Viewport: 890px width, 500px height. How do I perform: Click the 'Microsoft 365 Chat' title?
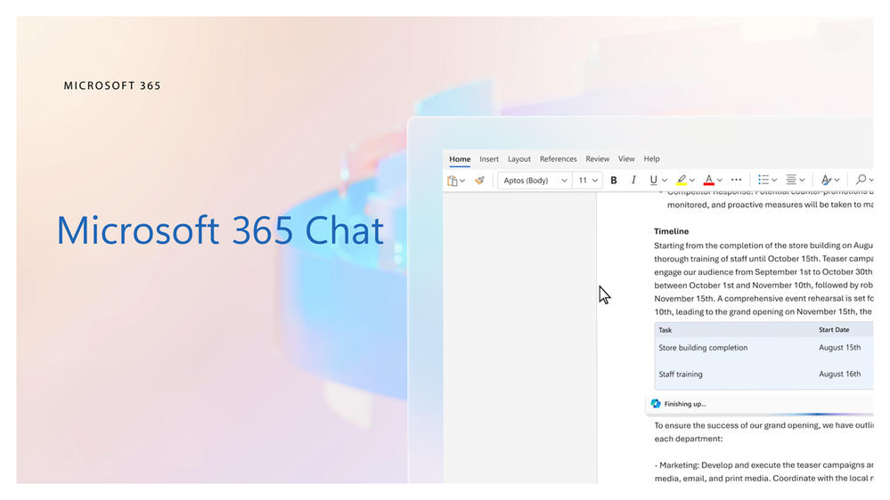[220, 230]
